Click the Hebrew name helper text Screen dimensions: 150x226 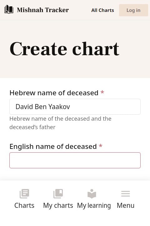click(x=60, y=123)
